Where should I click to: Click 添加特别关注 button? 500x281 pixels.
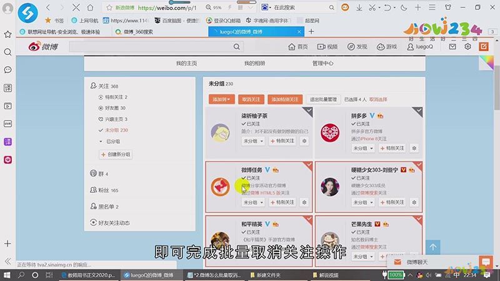click(x=285, y=99)
